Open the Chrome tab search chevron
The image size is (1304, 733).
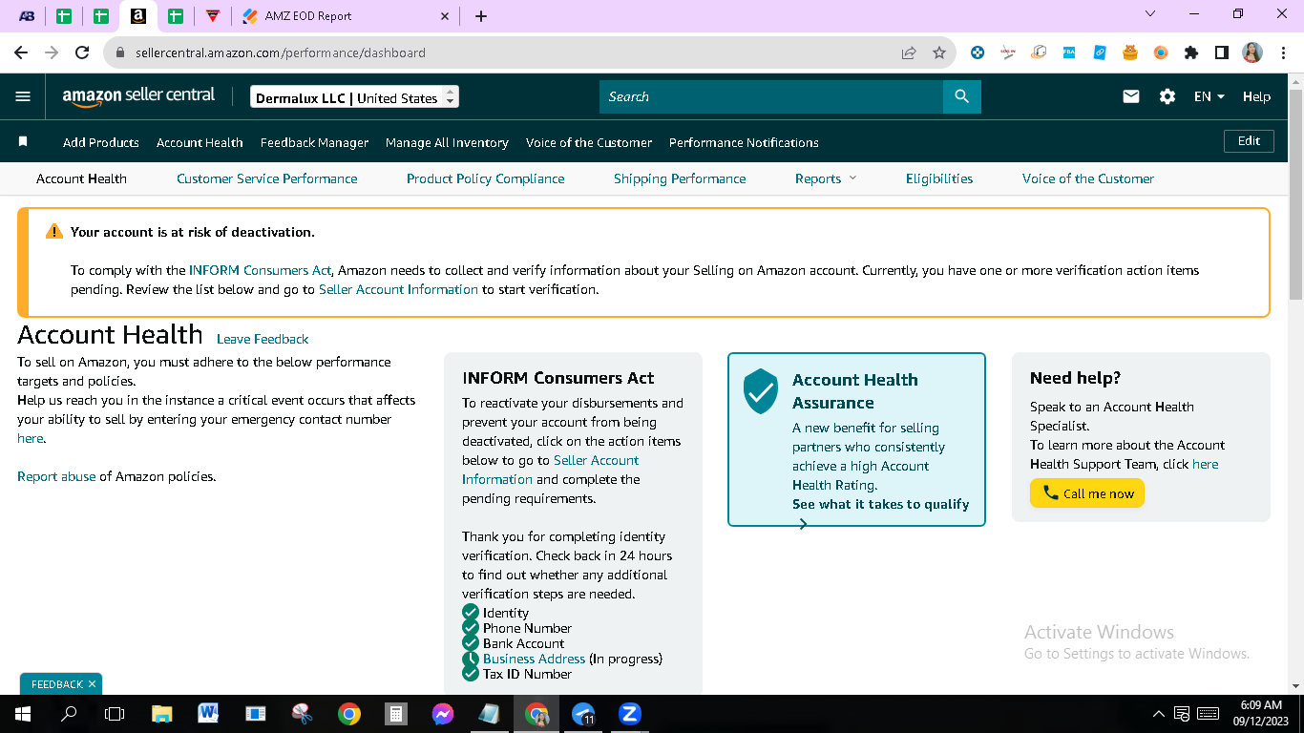pos(1149,14)
